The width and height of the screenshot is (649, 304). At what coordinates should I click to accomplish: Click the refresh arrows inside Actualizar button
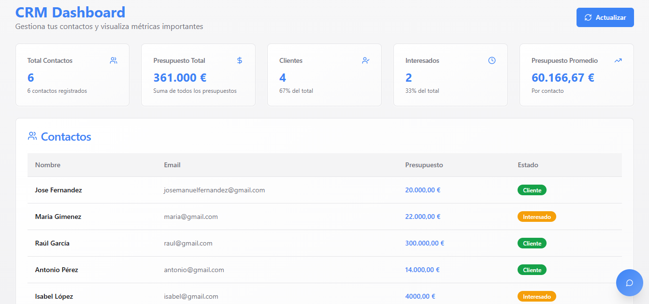pos(588,17)
